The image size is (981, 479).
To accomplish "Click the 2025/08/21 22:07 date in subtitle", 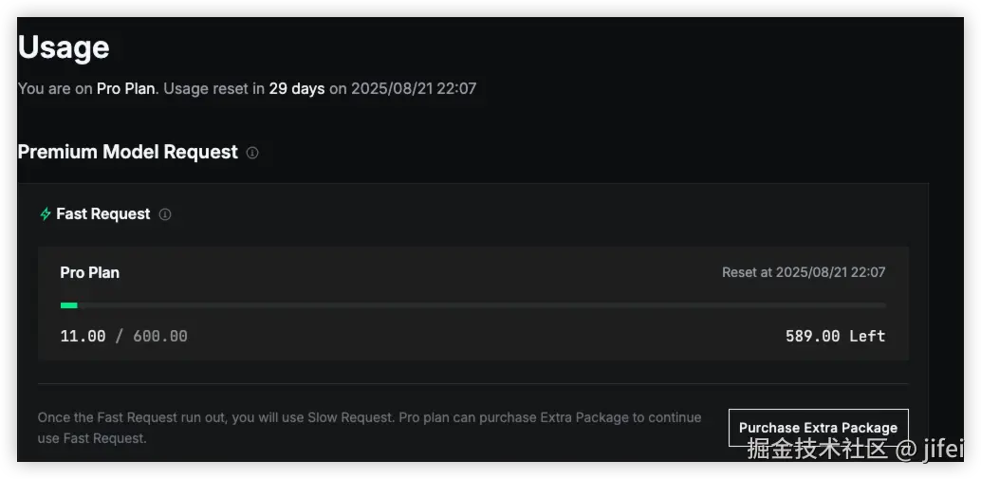I will point(414,89).
